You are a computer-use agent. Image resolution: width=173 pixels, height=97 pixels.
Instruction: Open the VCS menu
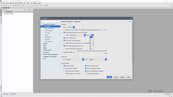tap(31, 3)
